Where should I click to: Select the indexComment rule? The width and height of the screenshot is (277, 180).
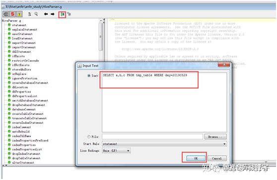(x=21, y=127)
